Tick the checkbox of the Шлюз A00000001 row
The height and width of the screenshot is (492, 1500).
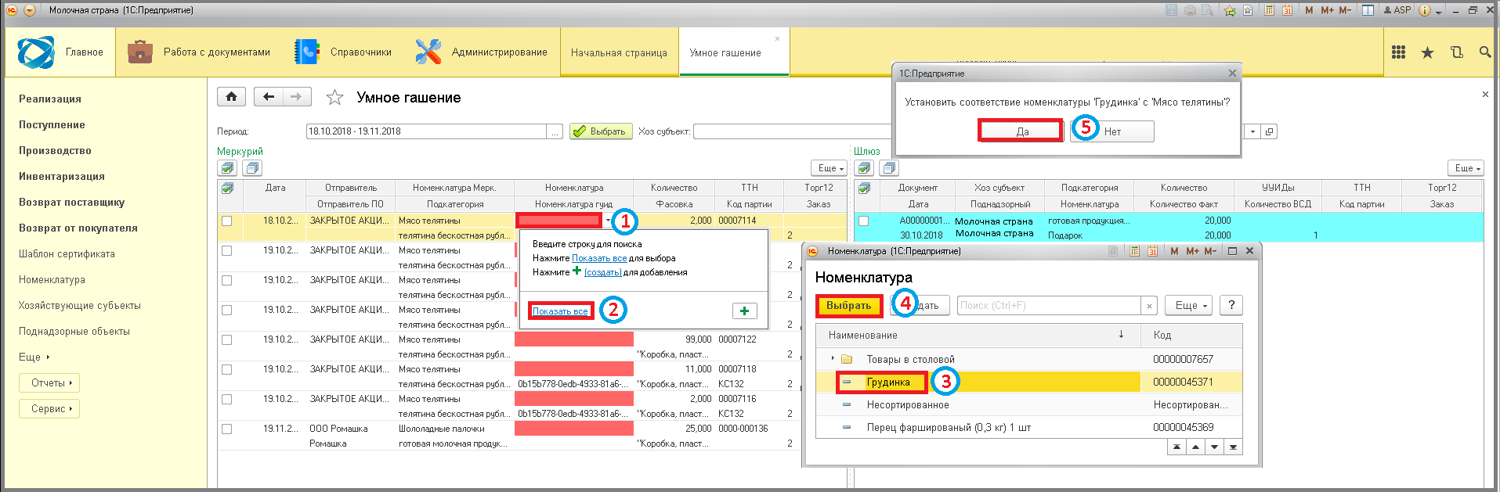coord(863,221)
